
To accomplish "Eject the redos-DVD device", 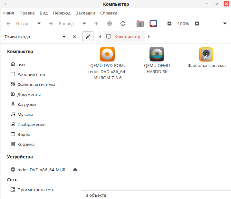I will coord(75,169).
